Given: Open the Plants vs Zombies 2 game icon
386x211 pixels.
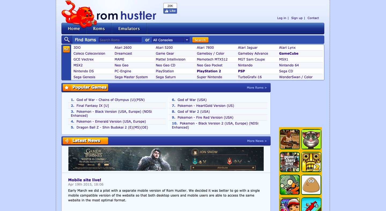Looking at the screenshot, I should pyautogui.click(x=290, y=185).
